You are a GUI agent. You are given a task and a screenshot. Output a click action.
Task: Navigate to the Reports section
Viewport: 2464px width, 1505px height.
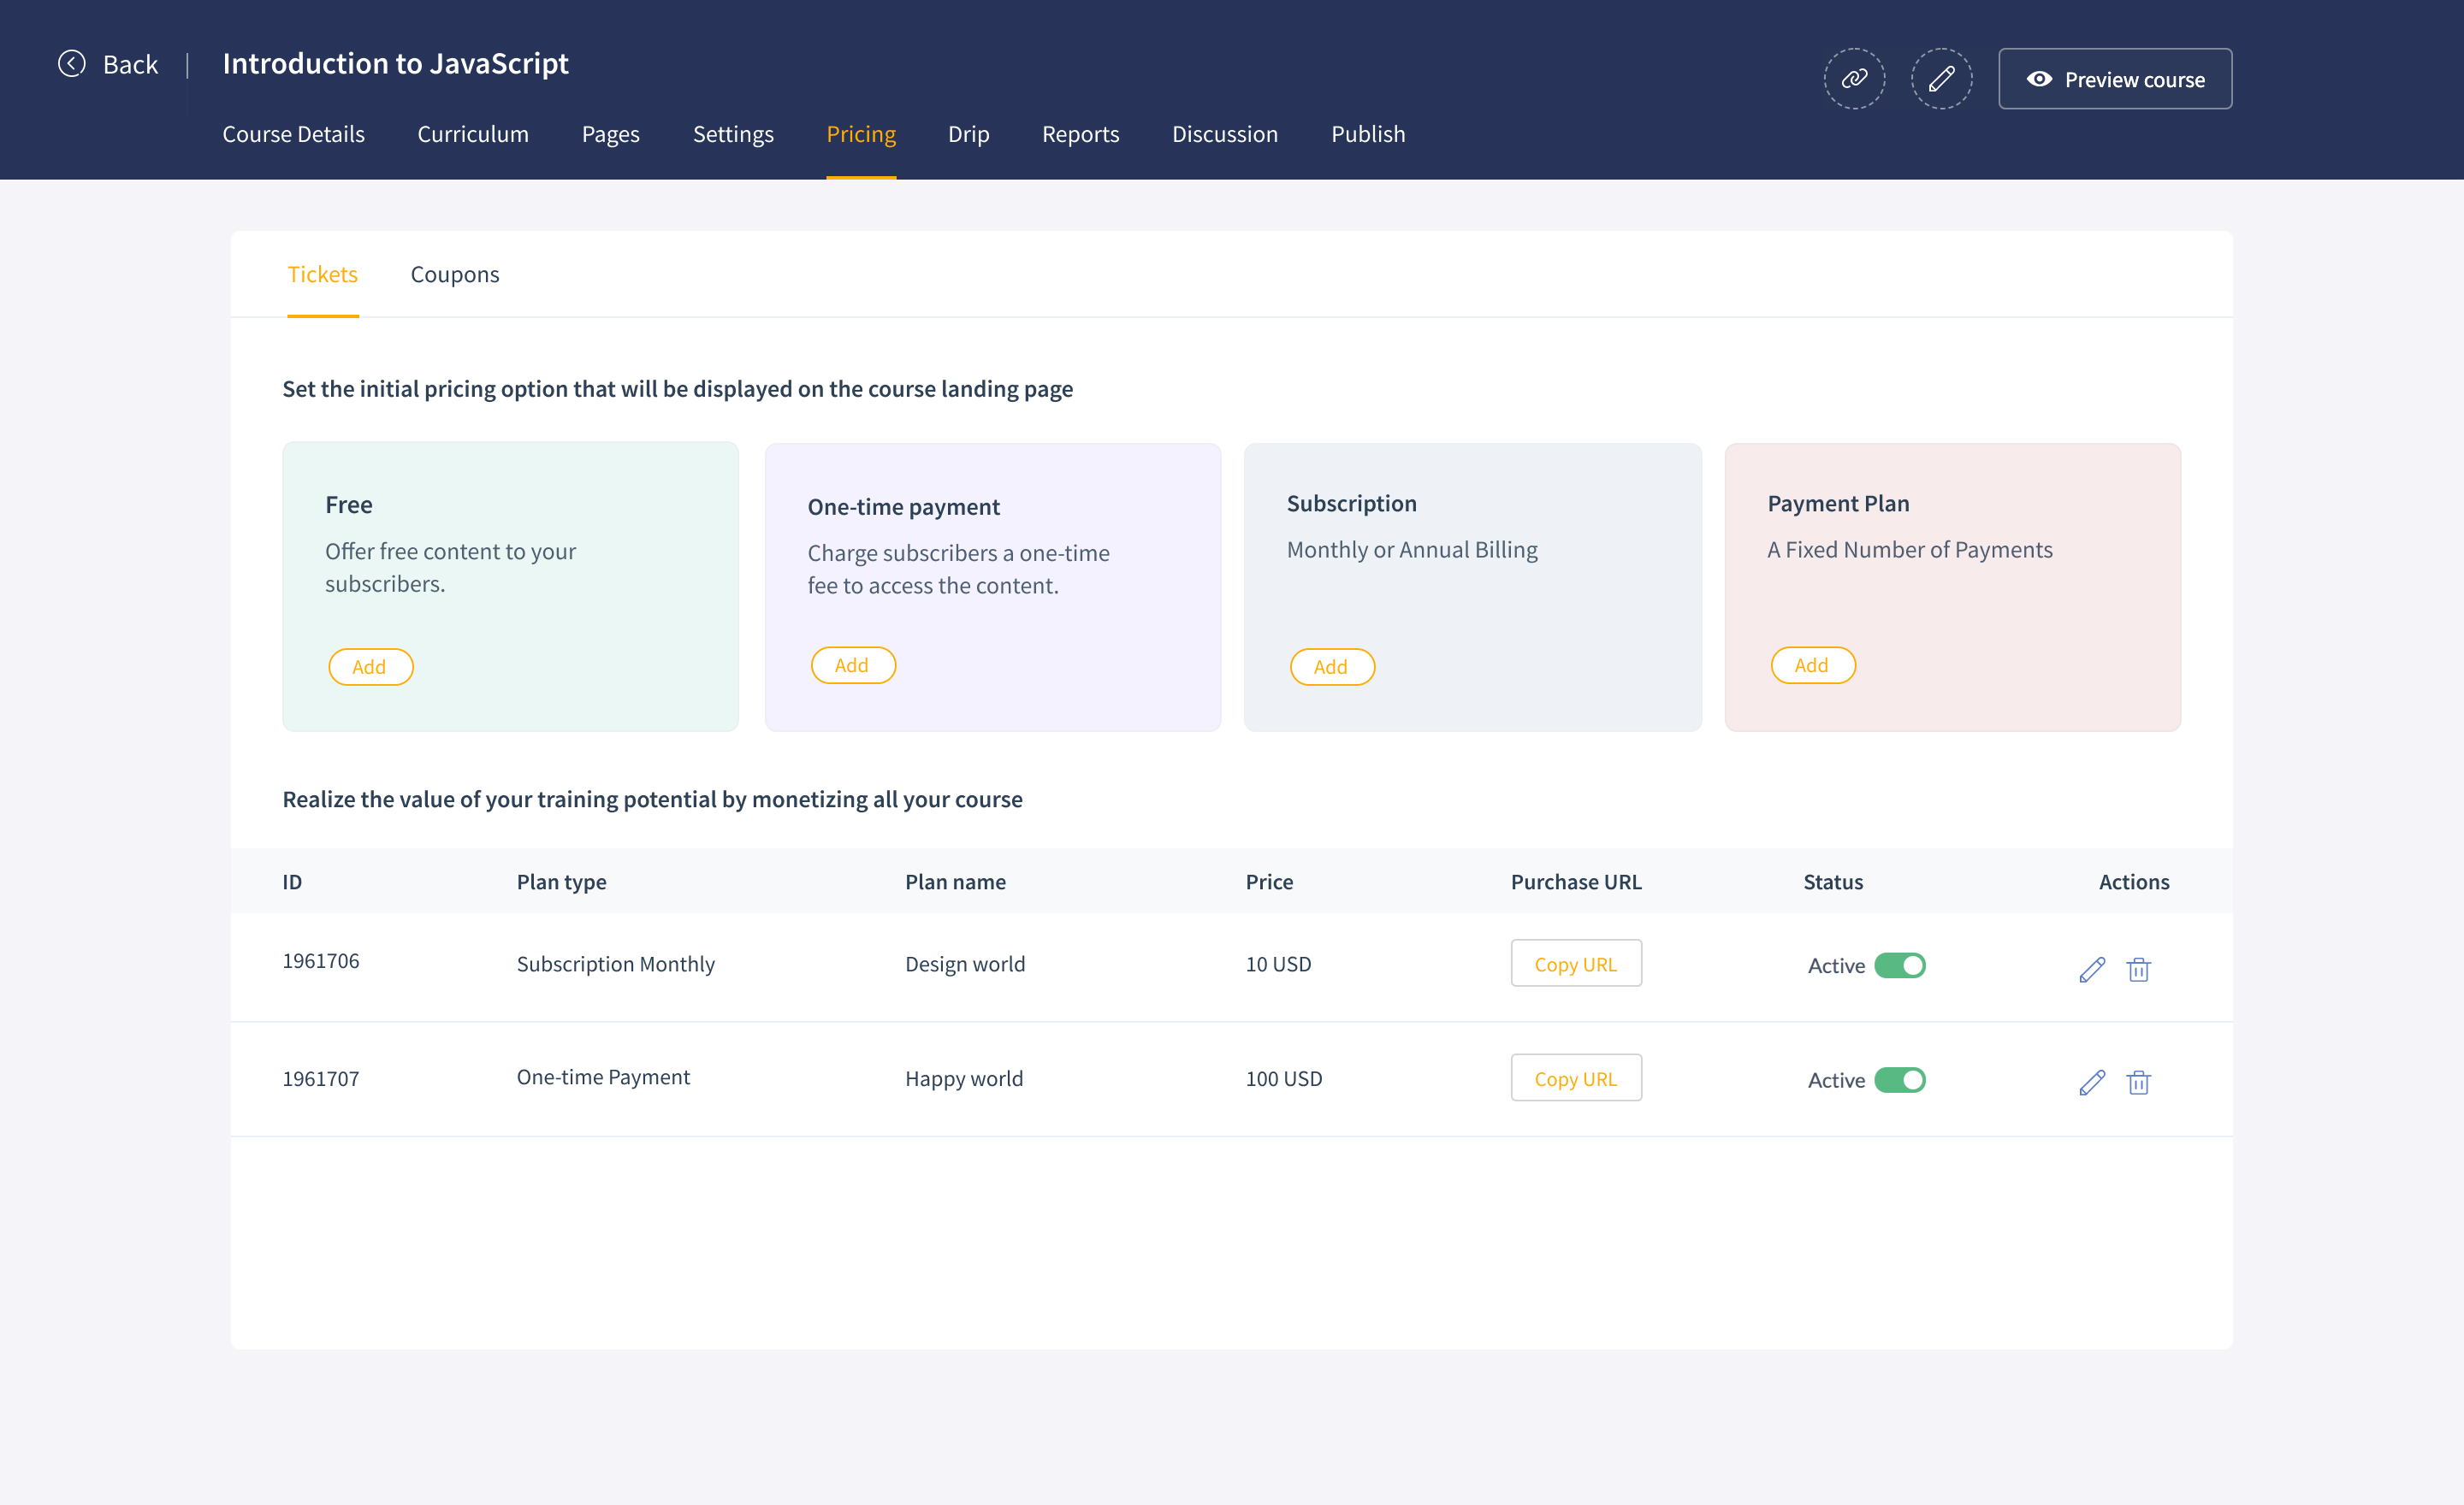(1081, 134)
